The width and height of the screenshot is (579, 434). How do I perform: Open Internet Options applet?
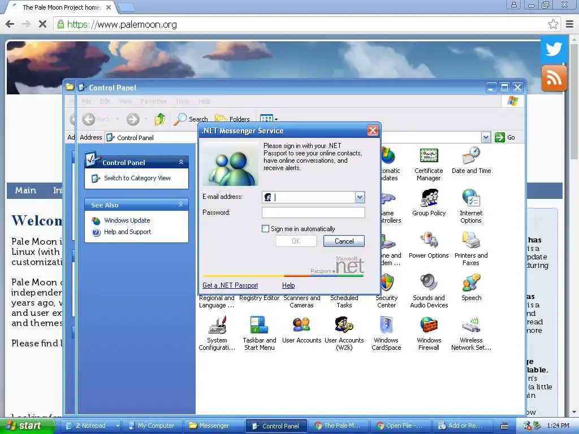pos(471,206)
